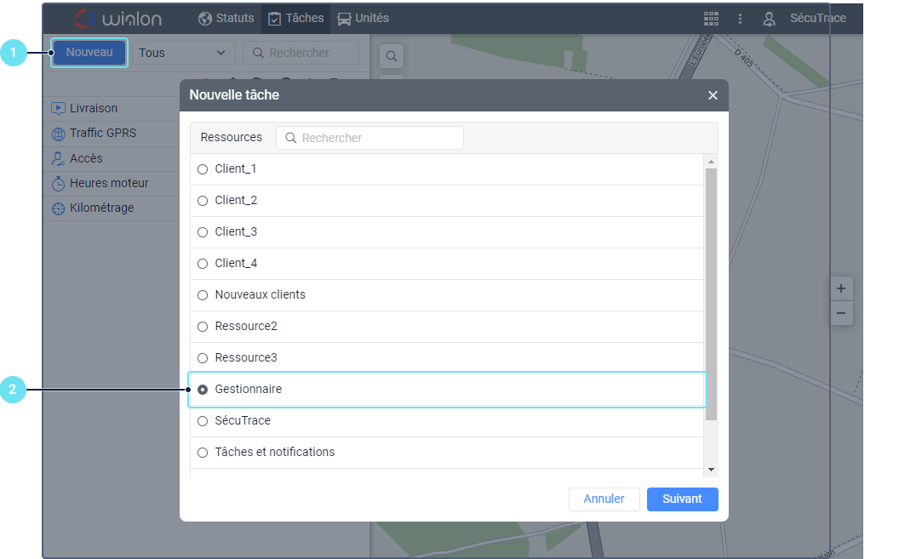Click the SécuTrace user account icon
The width and height of the screenshot is (899, 559).
(x=770, y=19)
